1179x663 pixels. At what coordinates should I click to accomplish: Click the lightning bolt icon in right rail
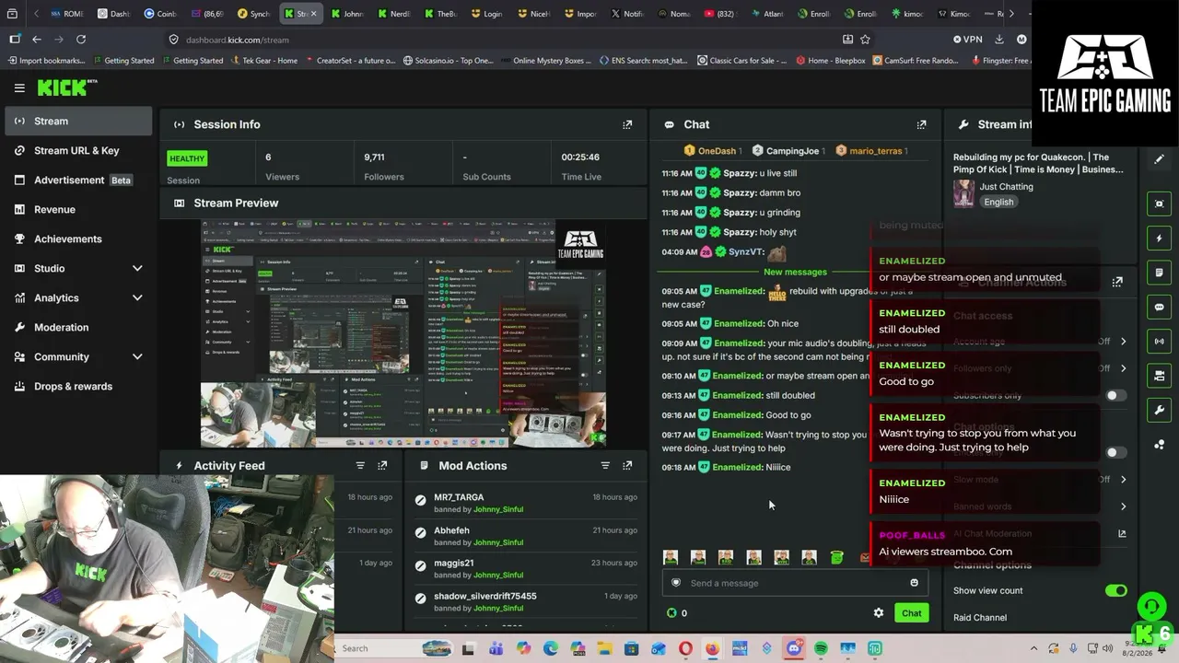pyautogui.click(x=1160, y=238)
